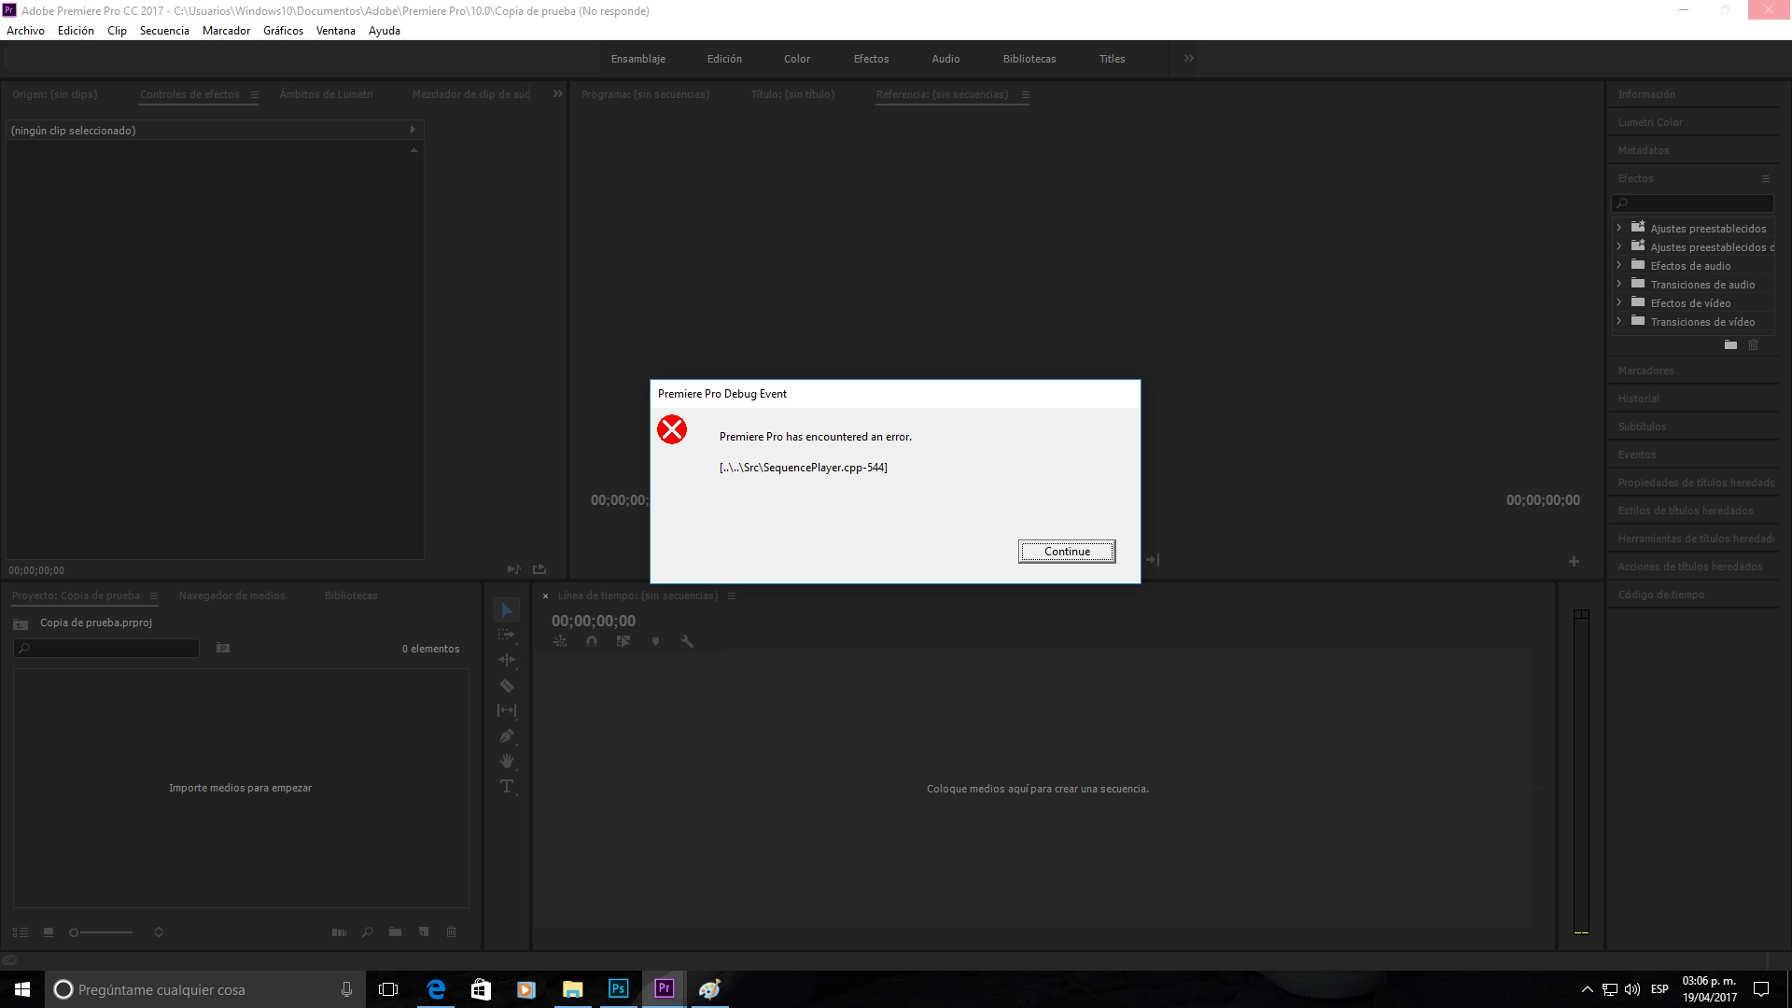Open the Secuencia menu
This screenshot has width=1792, height=1008.
(164, 31)
